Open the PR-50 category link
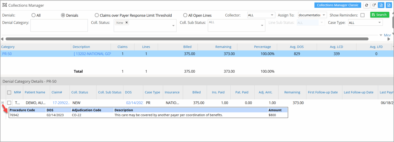The image size is (394, 142). (7, 54)
